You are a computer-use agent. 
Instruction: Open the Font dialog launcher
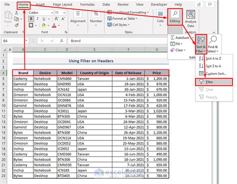(x=66, y=32)
